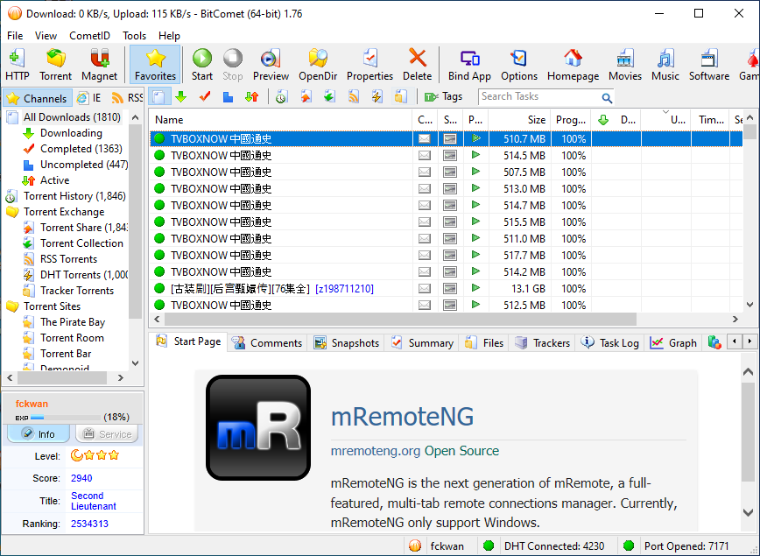This screenshot has width=760, height=556.
Task: Show torrent history via the clock toolbar icon
Action: point(281,97)
